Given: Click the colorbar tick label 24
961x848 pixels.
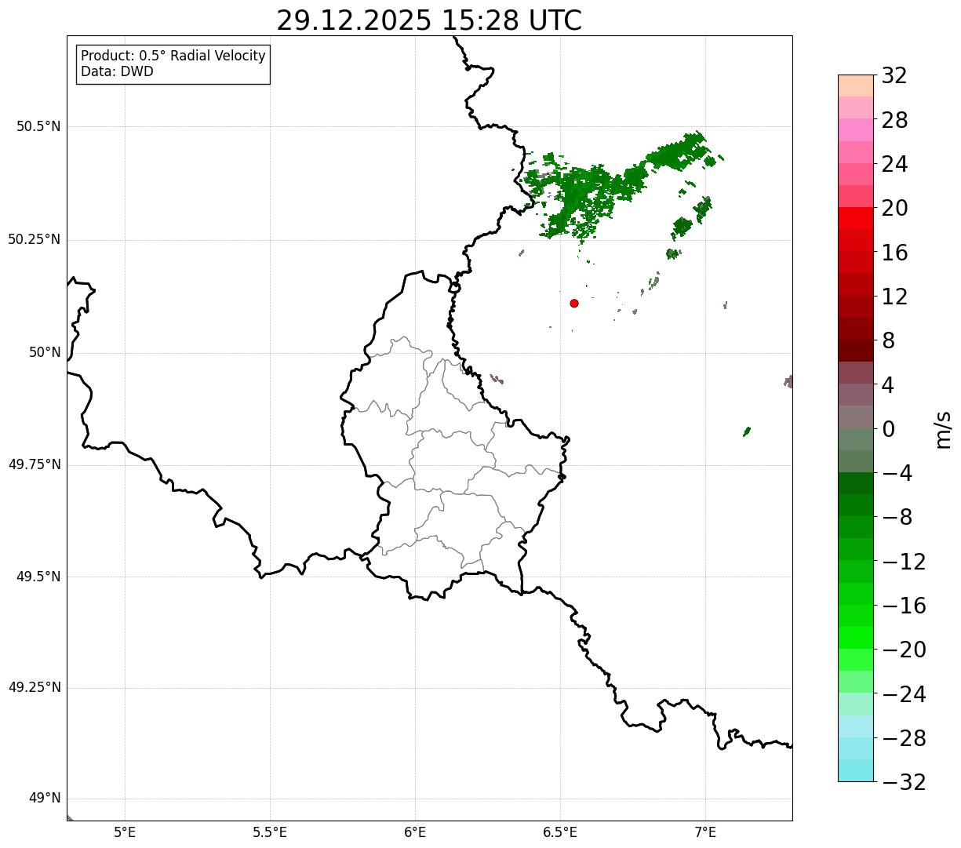Looking at the screenshot, I should click(x=894, y=164).
